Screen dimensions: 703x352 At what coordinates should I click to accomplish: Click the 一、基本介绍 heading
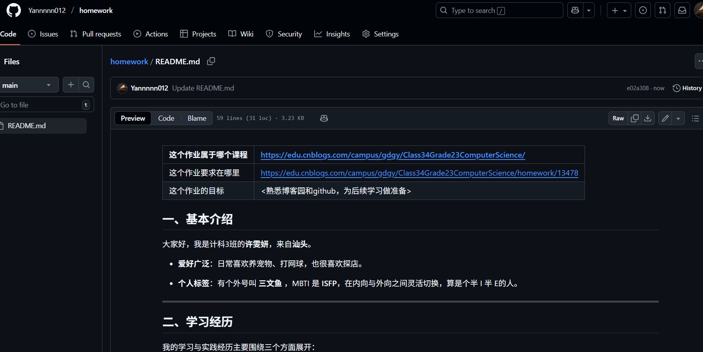pos(198,219)
